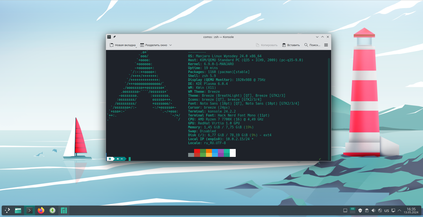This screenshot has height=217, width=423.
Task: Launch Firefox from the panel
Action: [x=41, y=210]
